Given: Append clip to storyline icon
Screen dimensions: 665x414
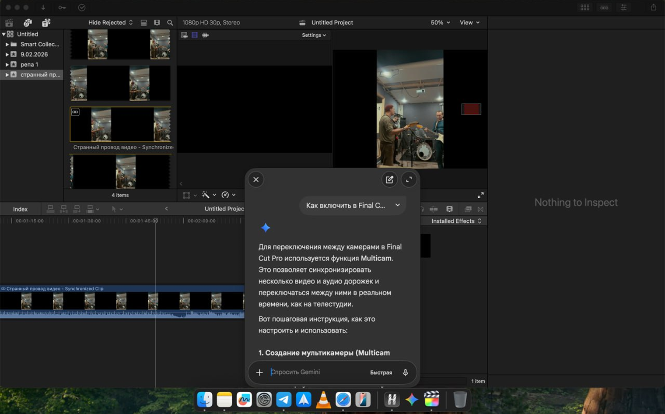Looking at the screenshot, I should 77,209.
